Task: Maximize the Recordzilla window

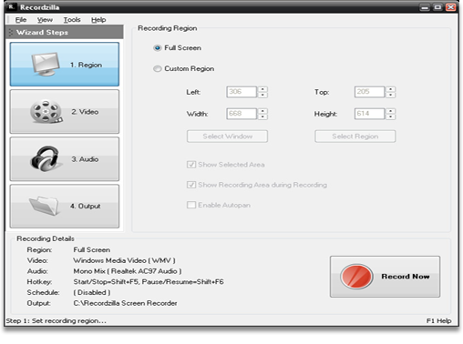Action: (x=437, y=7)
